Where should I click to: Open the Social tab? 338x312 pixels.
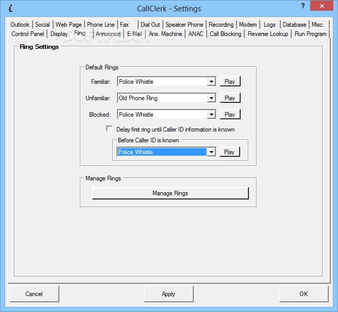point(42,25)
